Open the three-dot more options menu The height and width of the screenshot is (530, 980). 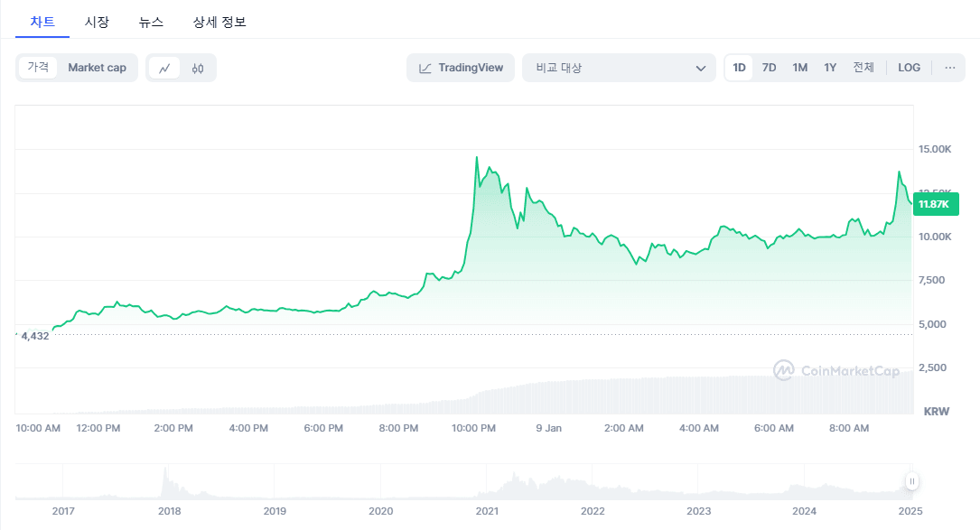pos(949,68)
